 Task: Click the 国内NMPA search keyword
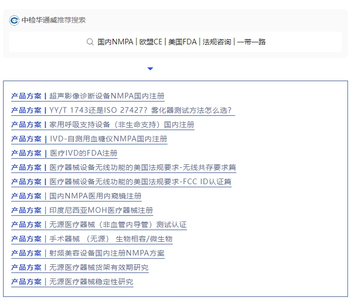pyautogui.click(x=115, y=42)
